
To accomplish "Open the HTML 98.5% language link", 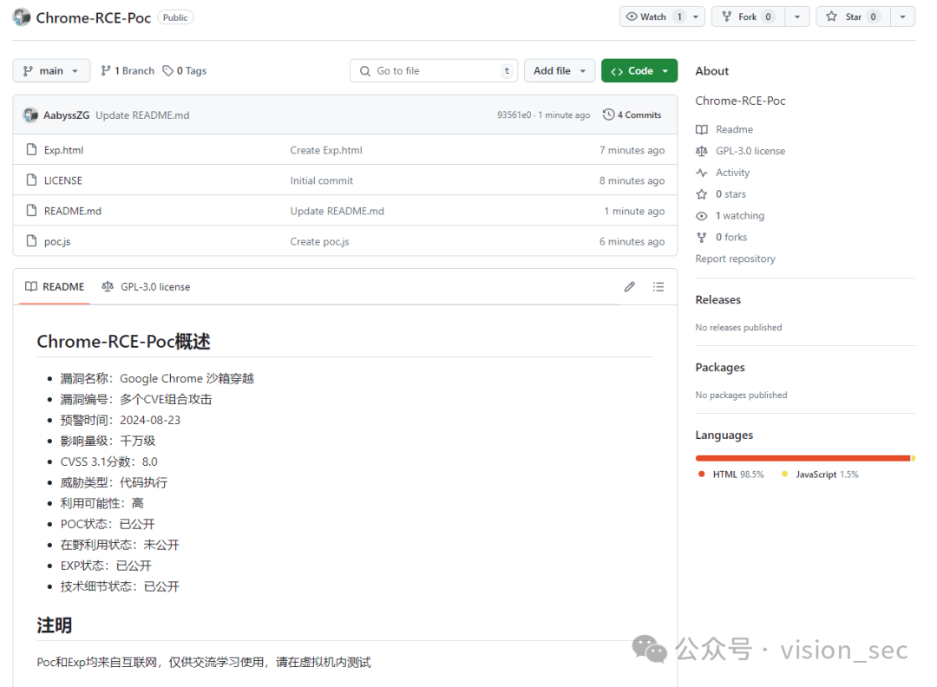I will tap(731, 474).
